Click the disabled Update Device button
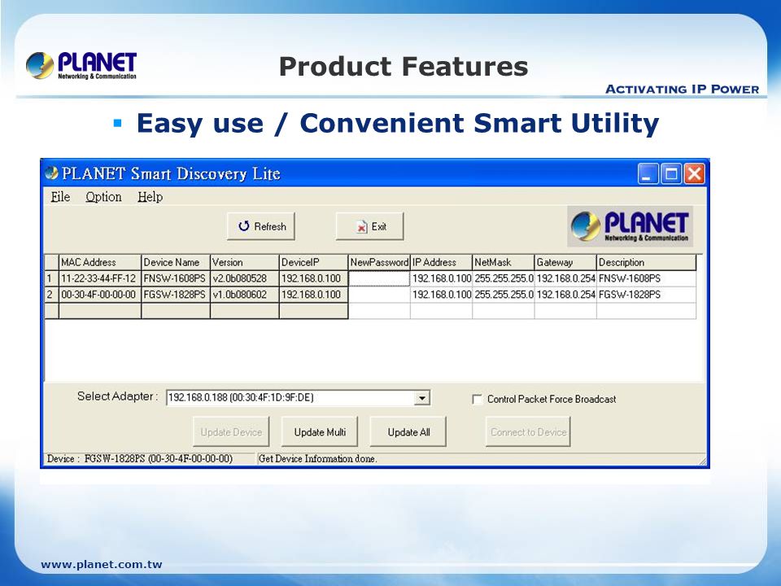This screenshot has height=586, width=781. pyautogui.click(x=231, y=432)
